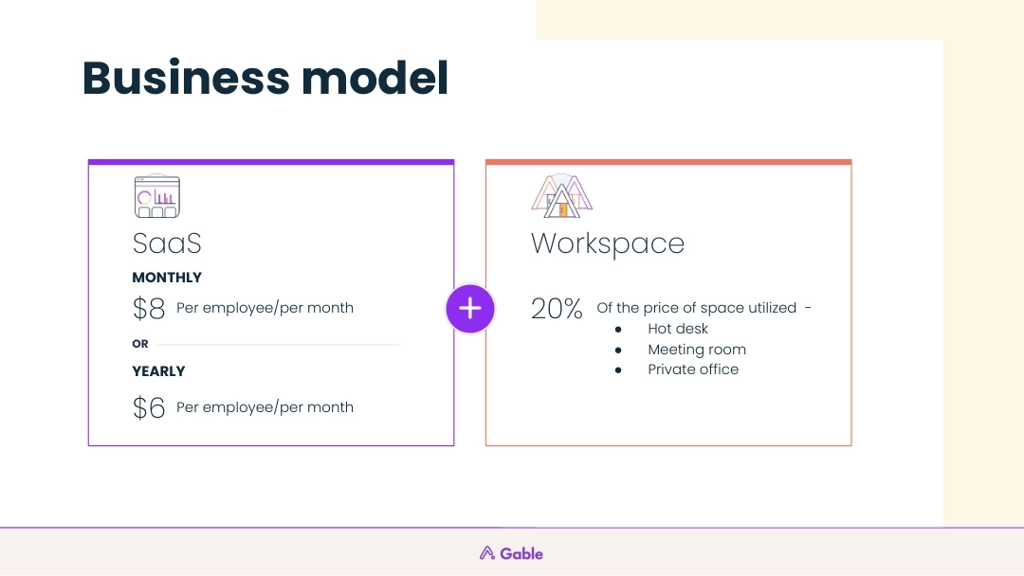Click the Workspace heading text
The height and width of the screenshot is (576, 1024).
pos(607,243)
